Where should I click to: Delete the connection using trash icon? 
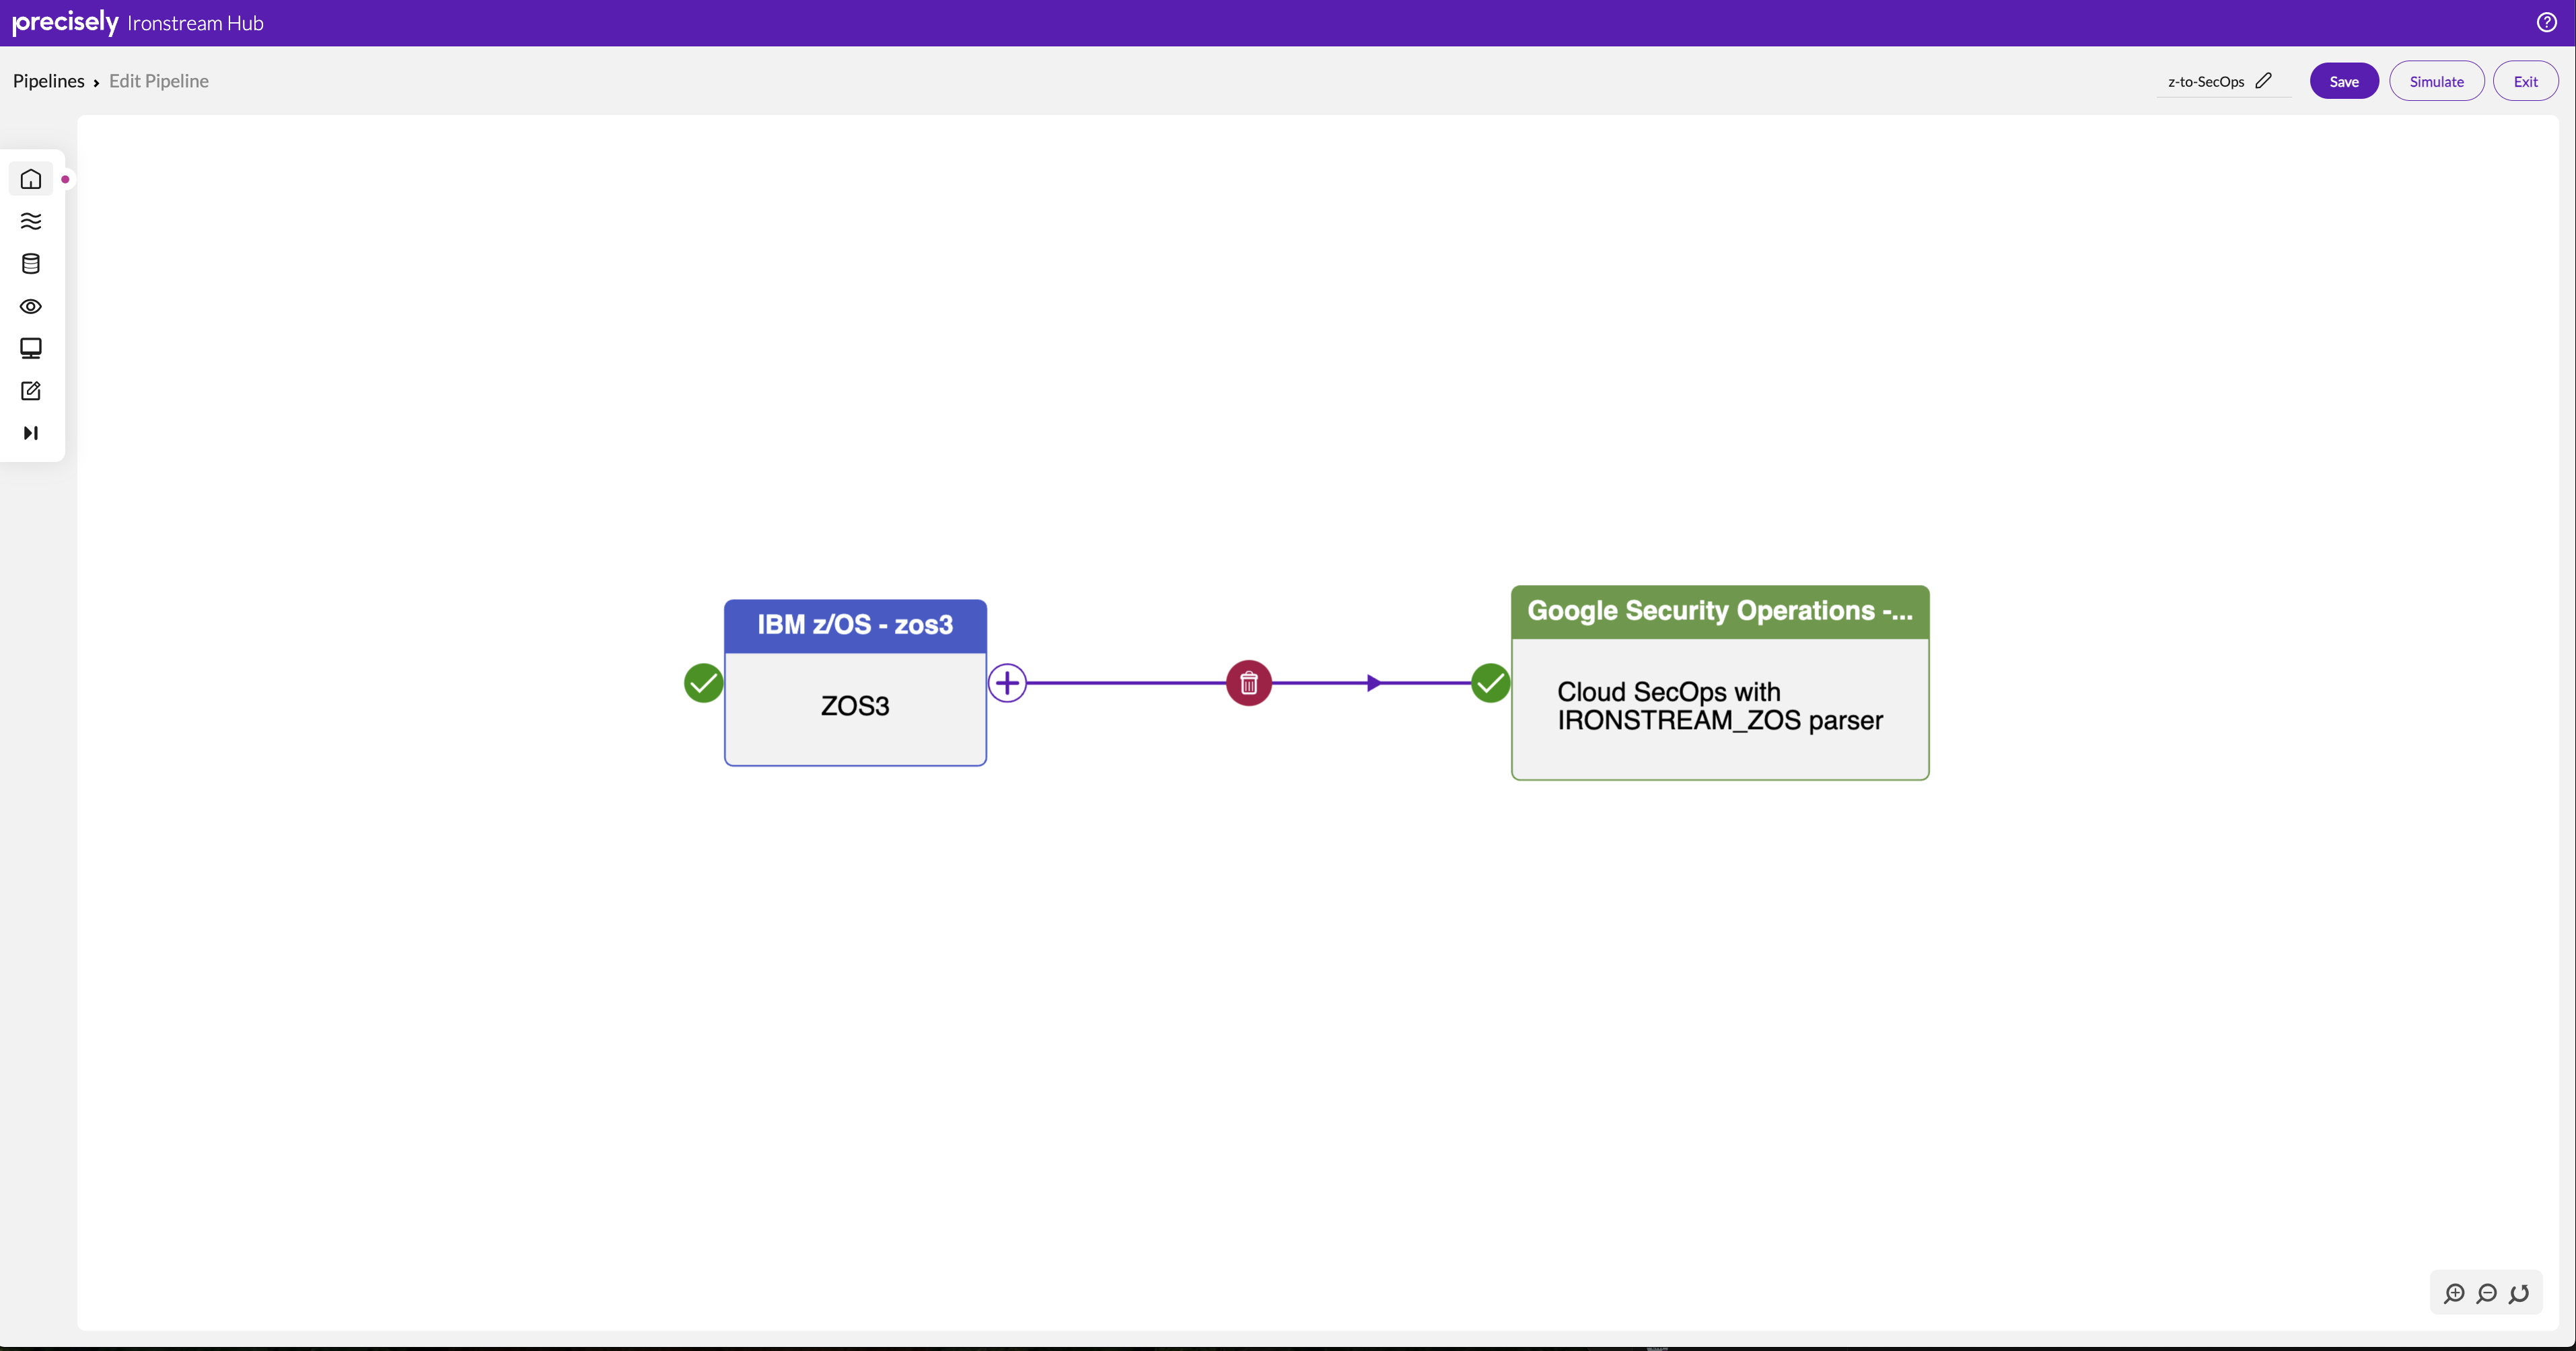(x=1249, y=683)
